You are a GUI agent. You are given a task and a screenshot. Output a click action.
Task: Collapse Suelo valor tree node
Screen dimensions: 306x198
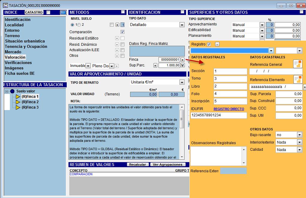click(7, 91)
